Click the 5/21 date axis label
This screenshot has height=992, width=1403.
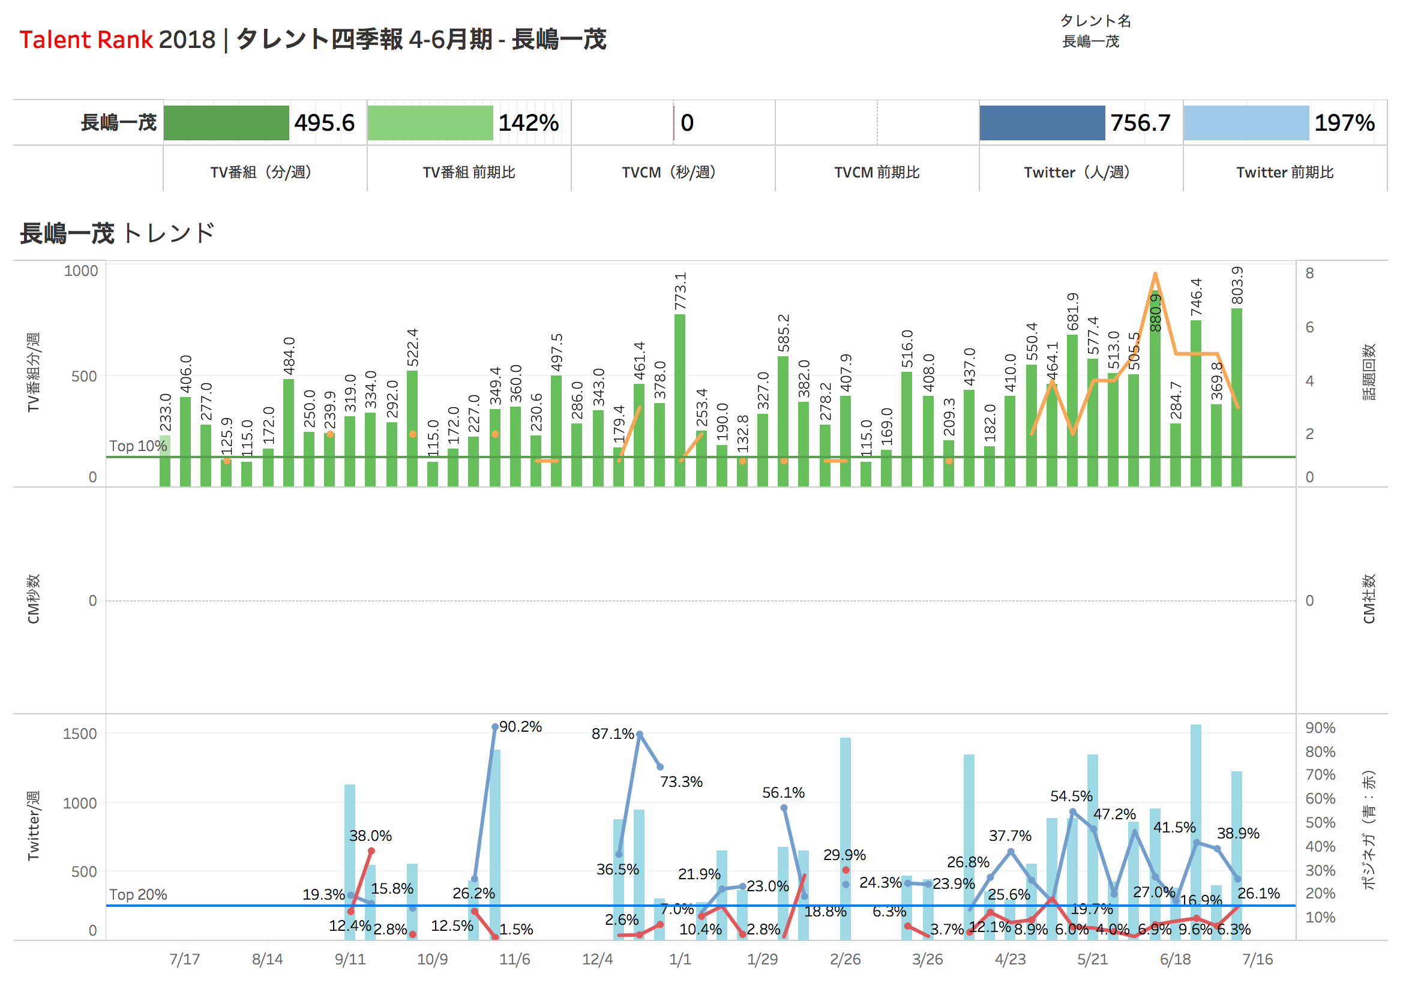1092,959
